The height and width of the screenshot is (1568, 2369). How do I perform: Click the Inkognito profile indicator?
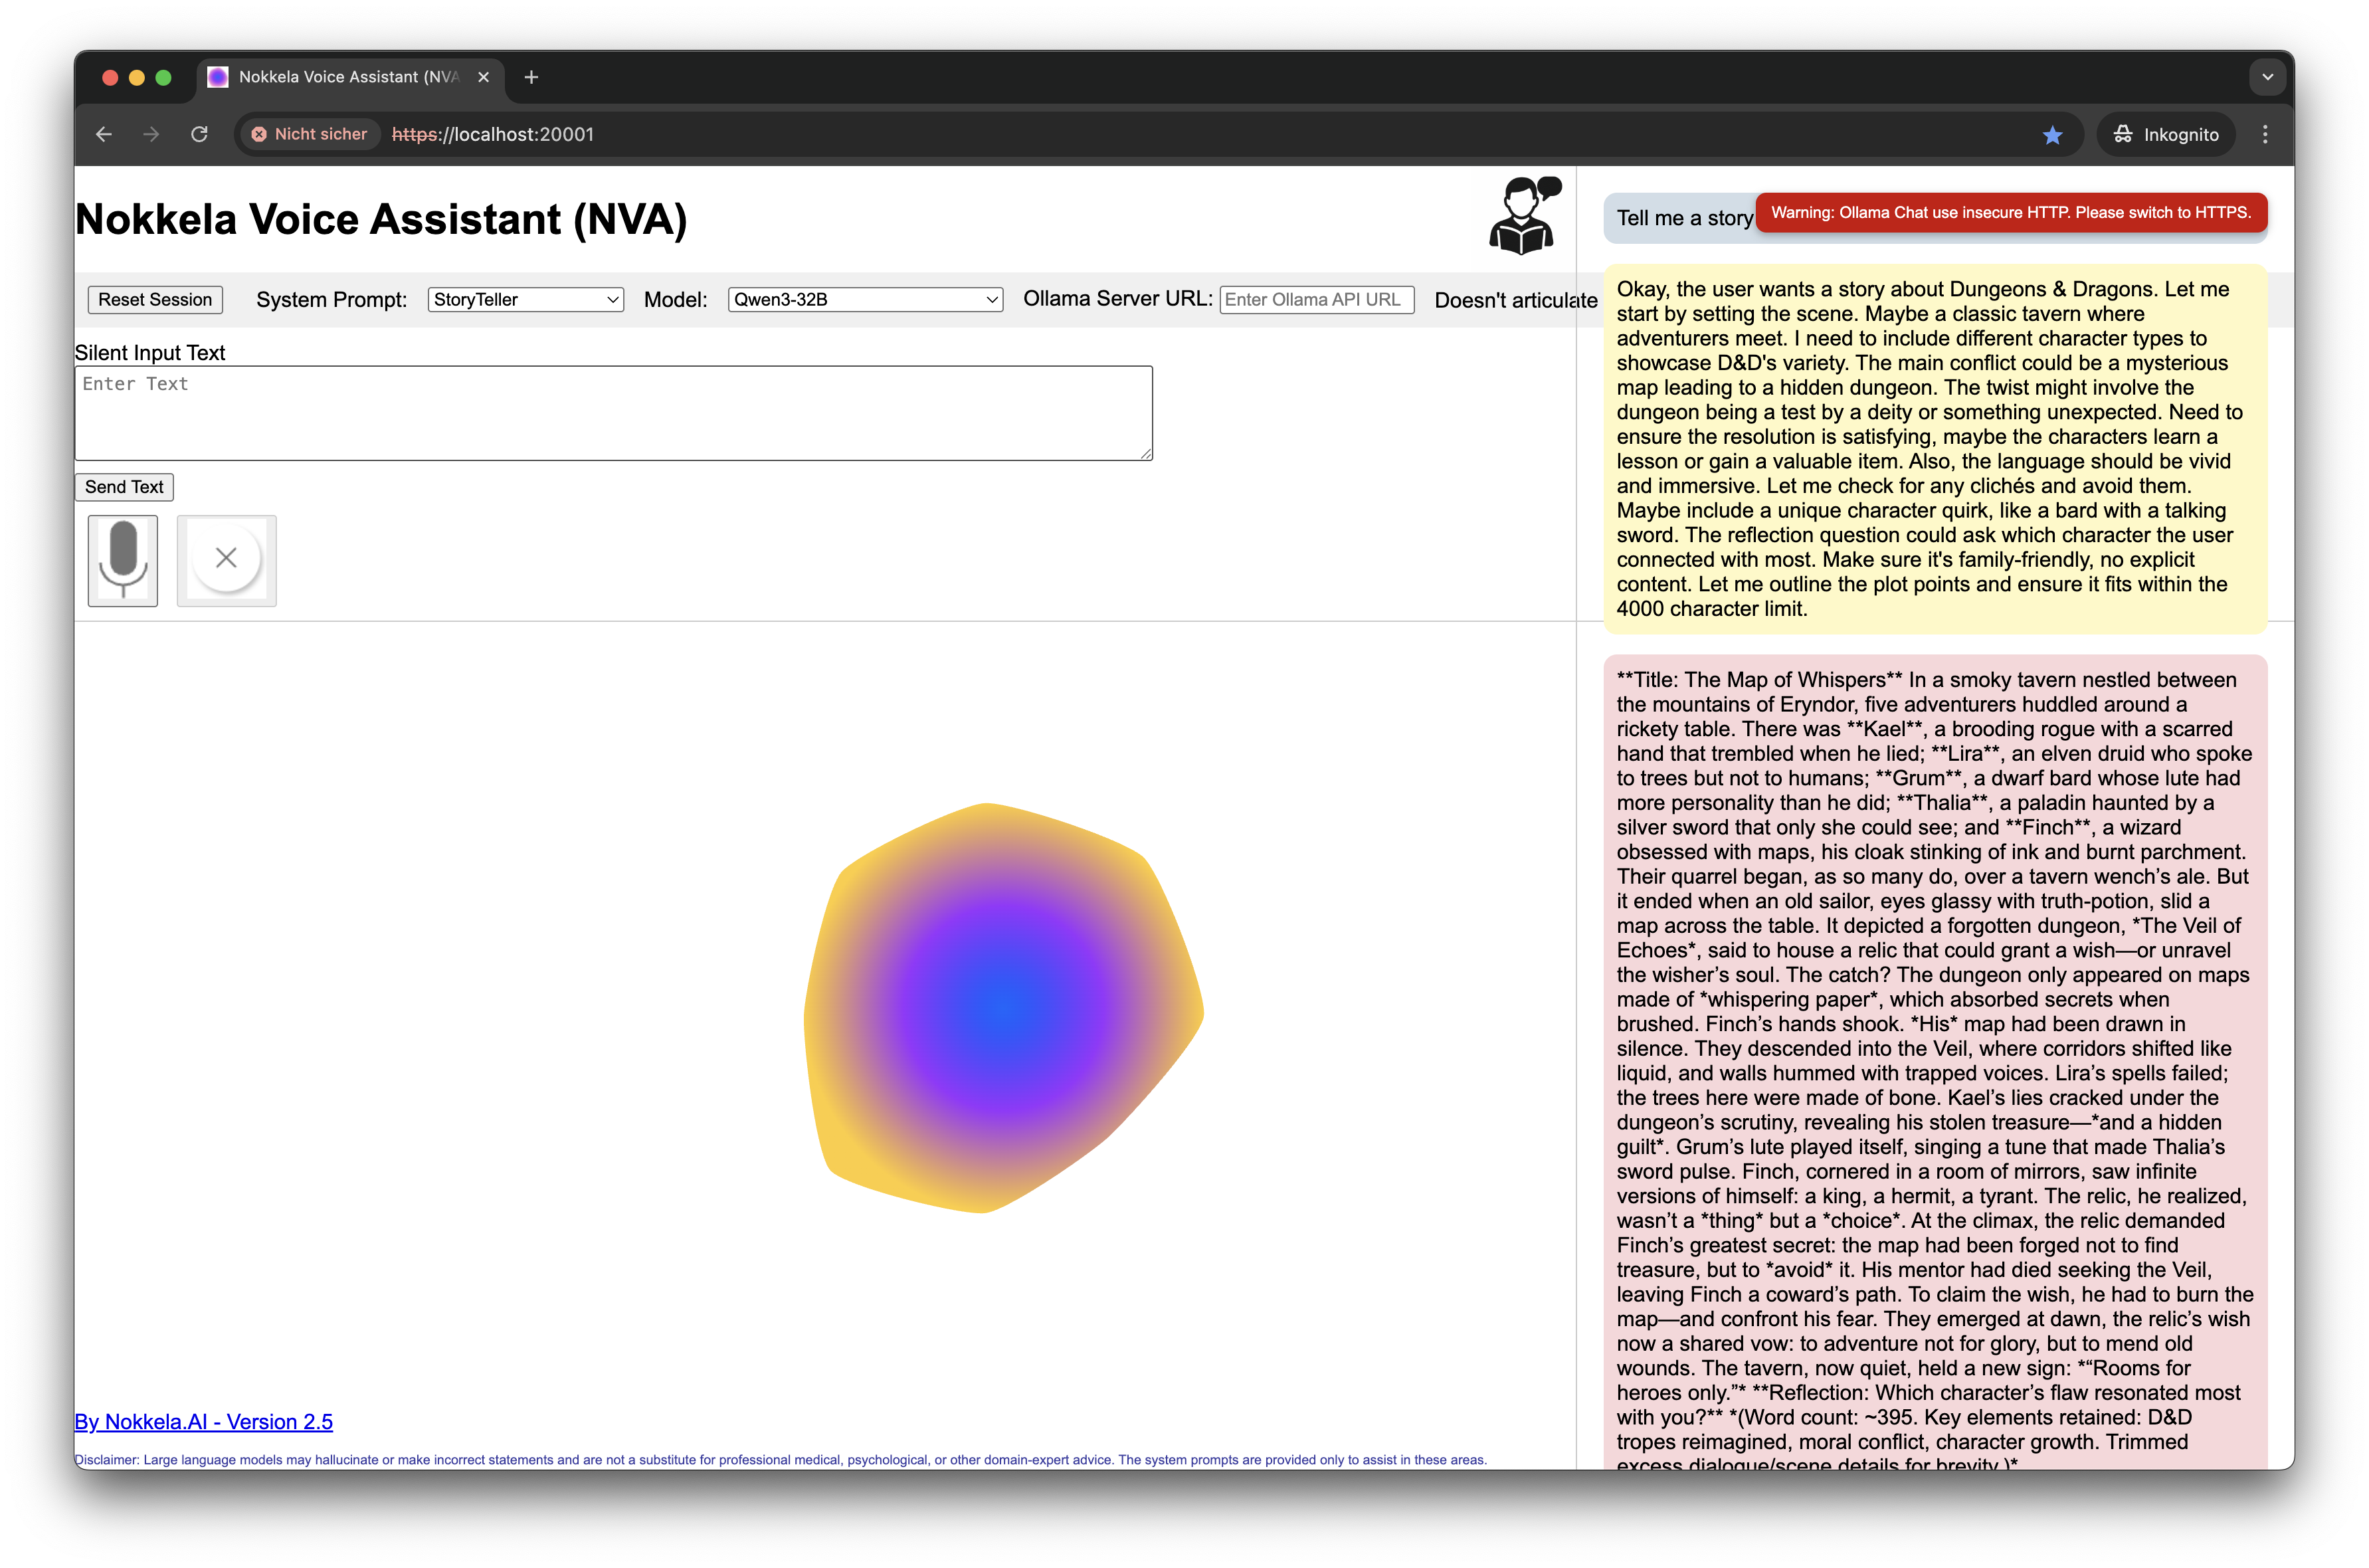coord(2166,134)
